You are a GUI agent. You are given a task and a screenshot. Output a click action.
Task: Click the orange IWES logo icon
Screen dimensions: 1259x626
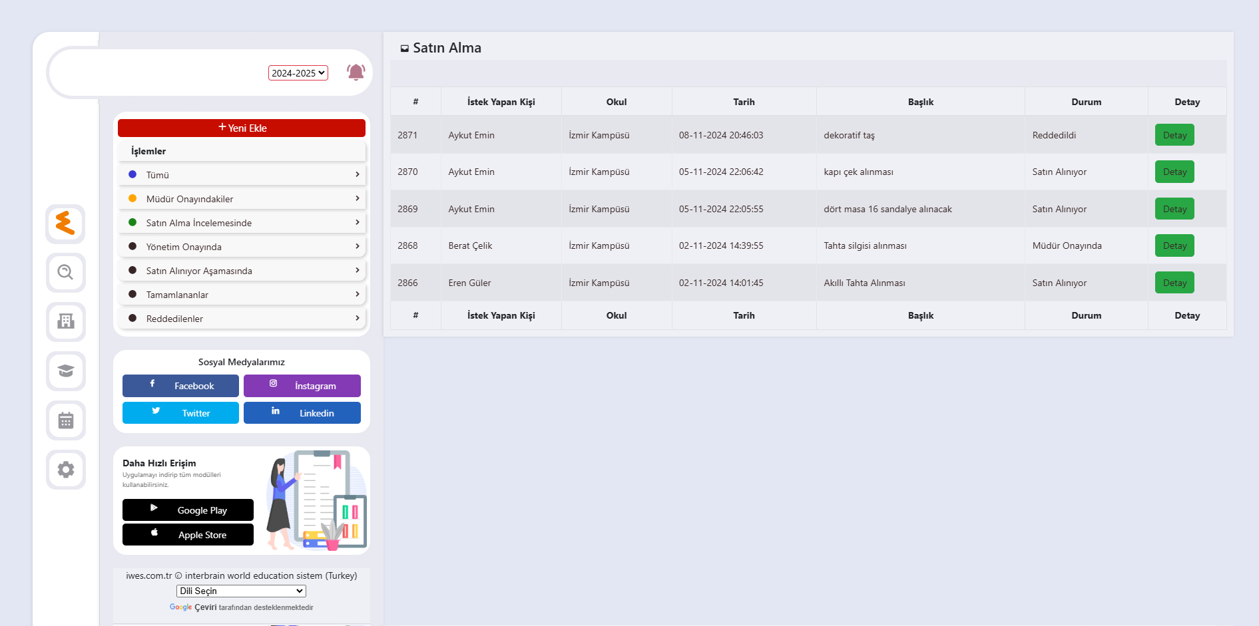[x=65, y=223]
